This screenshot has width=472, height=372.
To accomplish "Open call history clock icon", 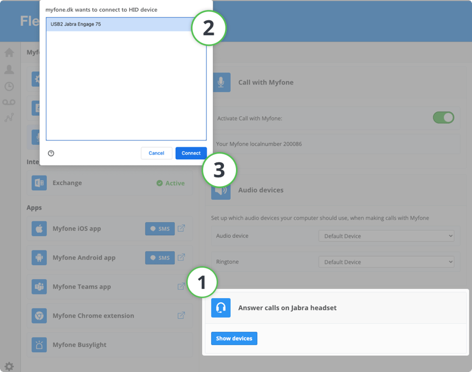I will [x=9, y=86].
